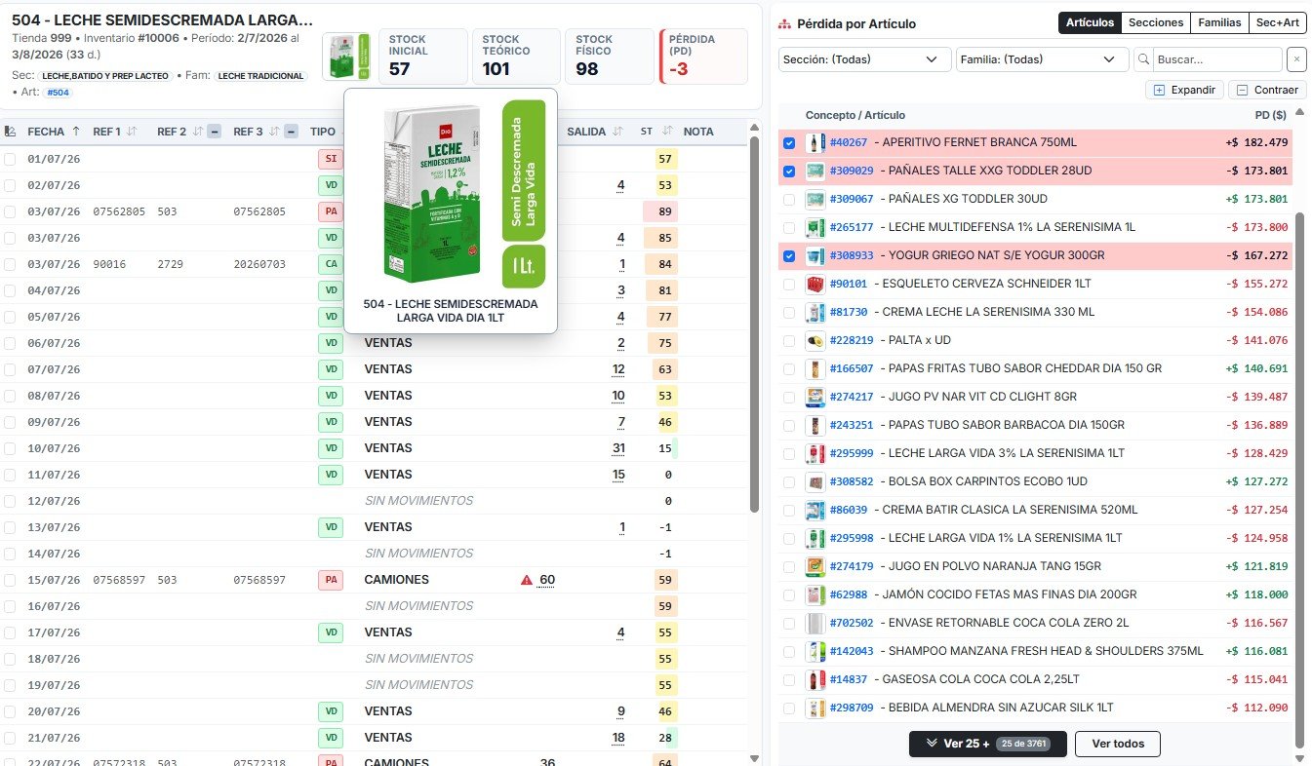Switch to the Sec+Art tab
Screen dimensions: 1312x766
[x=1278, y=22]
